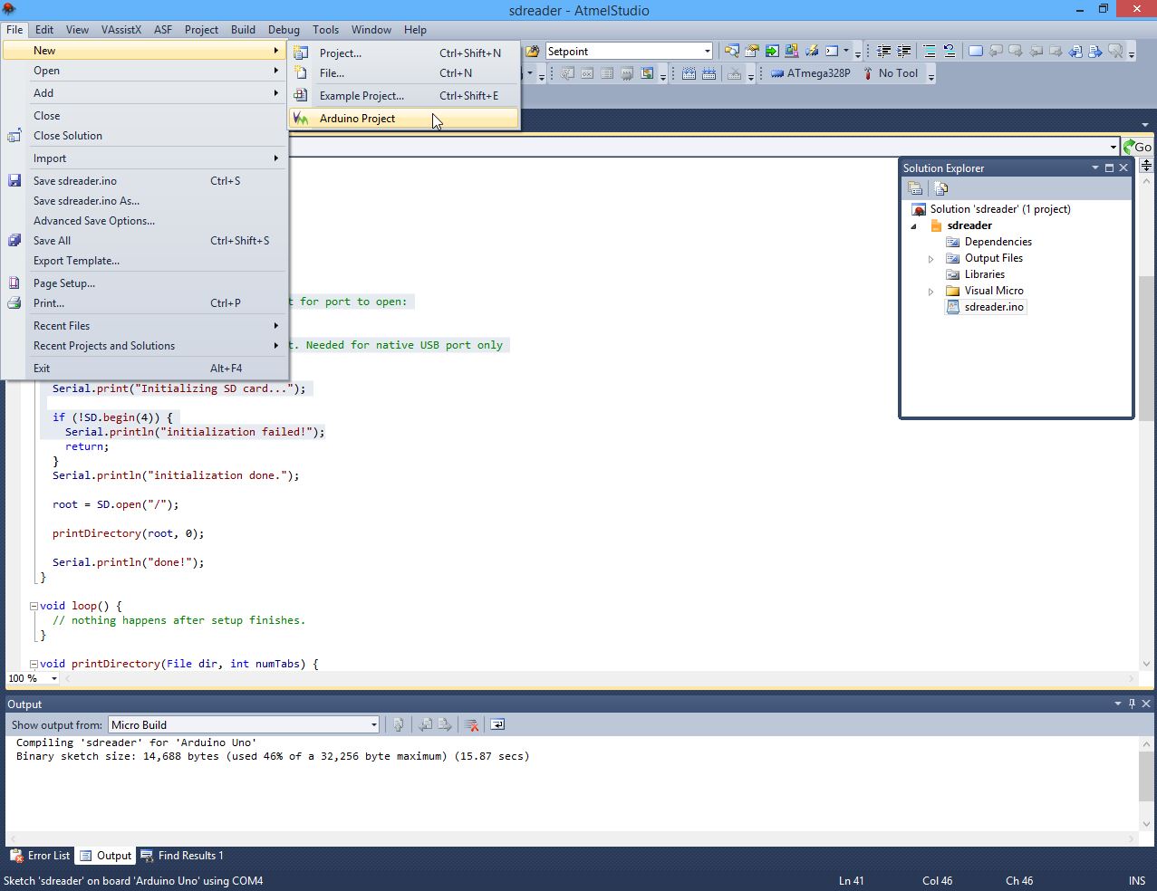Click the Example Project menu icon
The height and width of the screenshot is (891, 1157).
(301, 95)
